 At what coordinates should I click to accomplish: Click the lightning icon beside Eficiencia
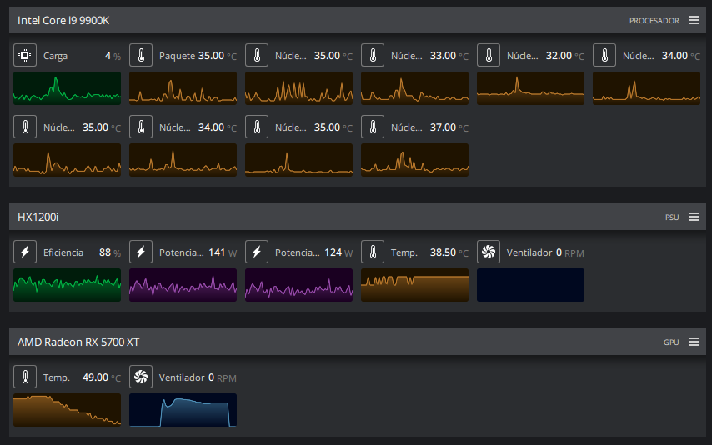pos(25,252)
